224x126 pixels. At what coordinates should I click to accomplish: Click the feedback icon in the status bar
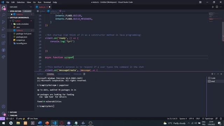point(217,119)
